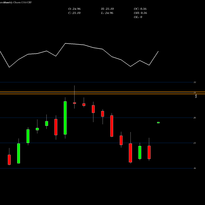Click the price axis label 26
Viewport: 205px width, 205px height.
point(195,118)
